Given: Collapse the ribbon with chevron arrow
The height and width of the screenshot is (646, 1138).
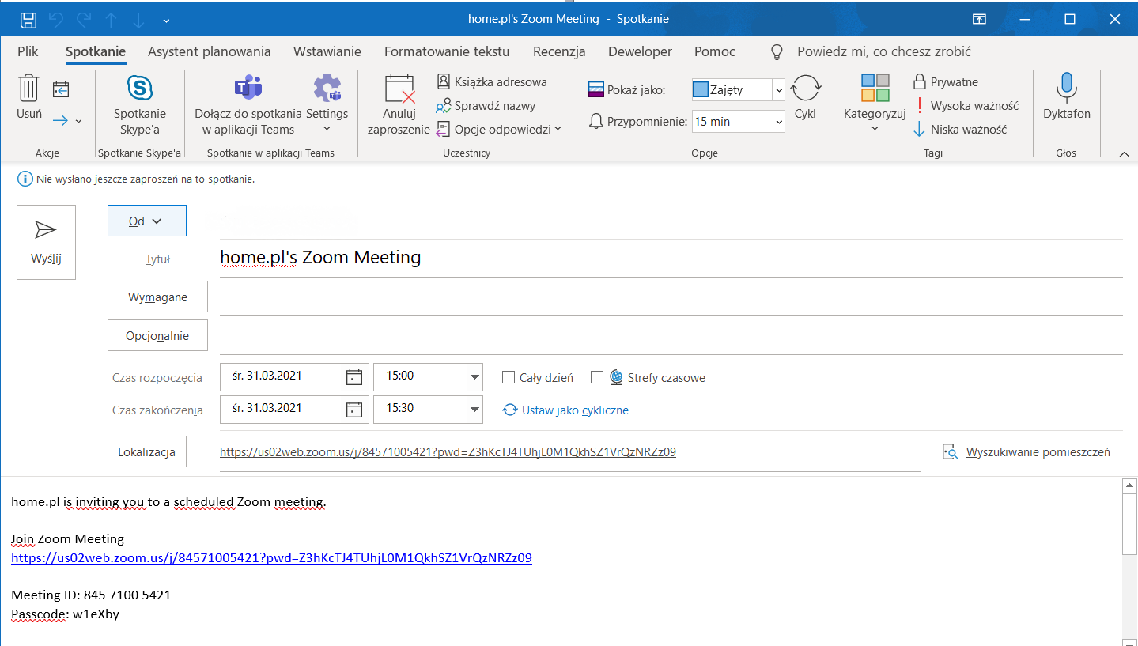Looking at the screenshot, I should (x=1124, y=153).
